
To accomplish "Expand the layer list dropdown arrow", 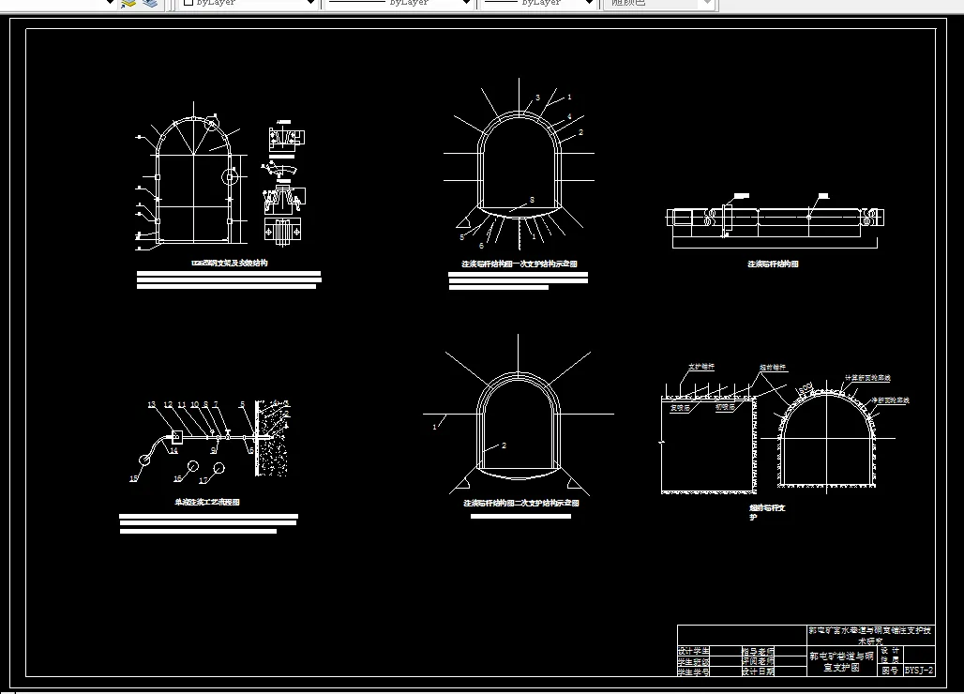I will coord(110,3).
